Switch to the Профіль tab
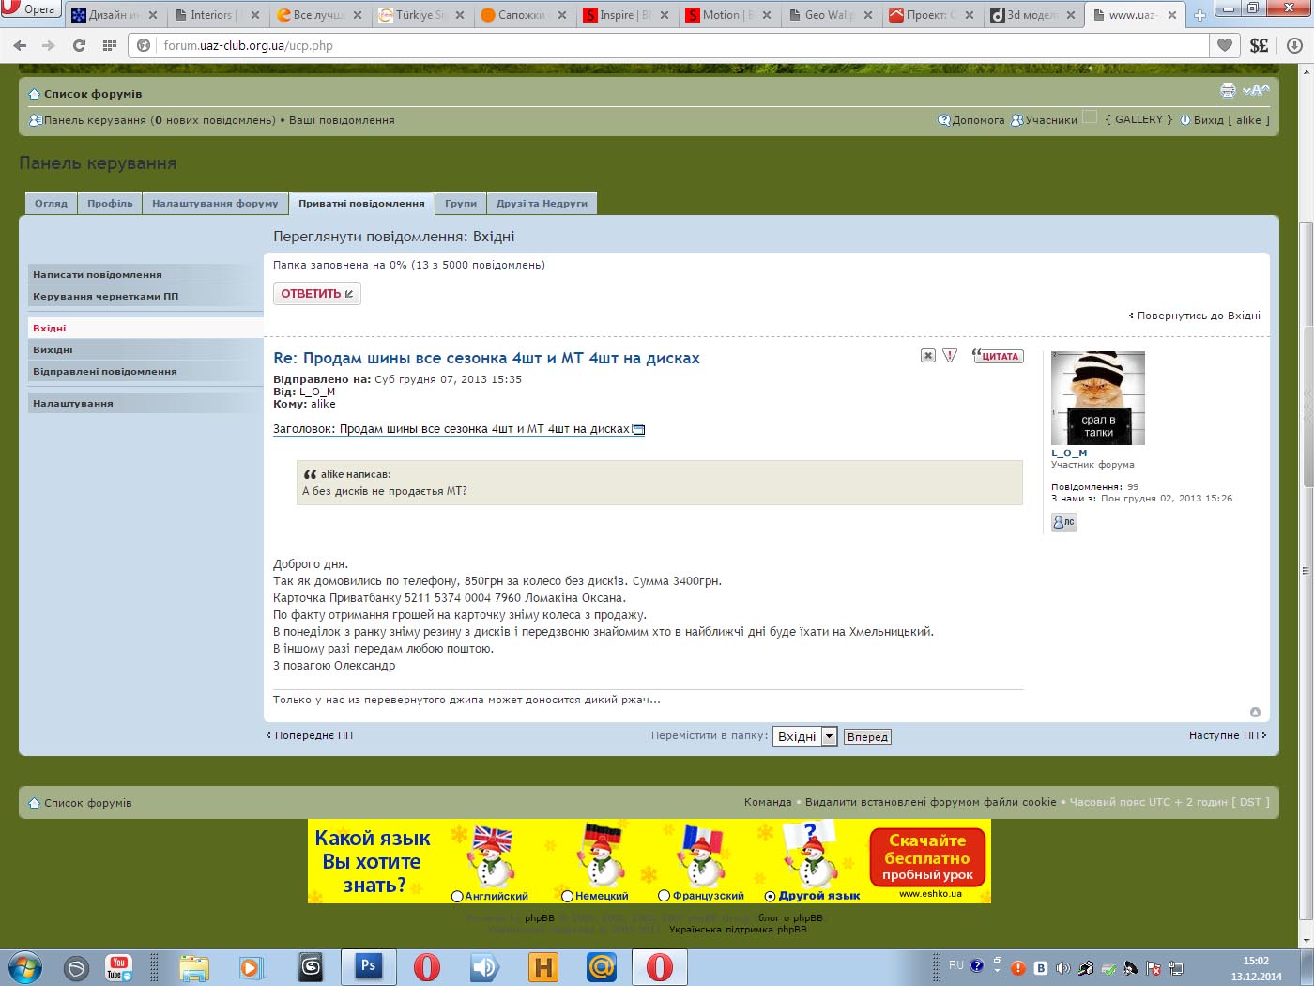 click(x=110, y=203)
